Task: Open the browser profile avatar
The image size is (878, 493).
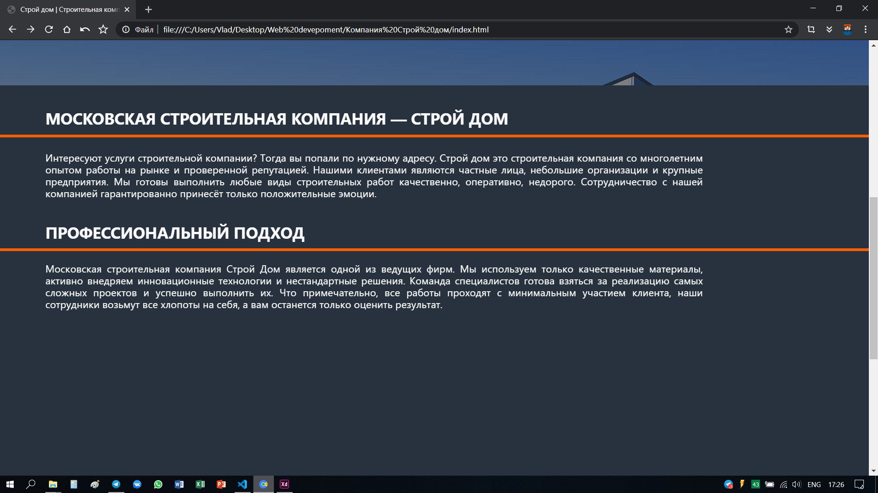Action: [847, 30]
